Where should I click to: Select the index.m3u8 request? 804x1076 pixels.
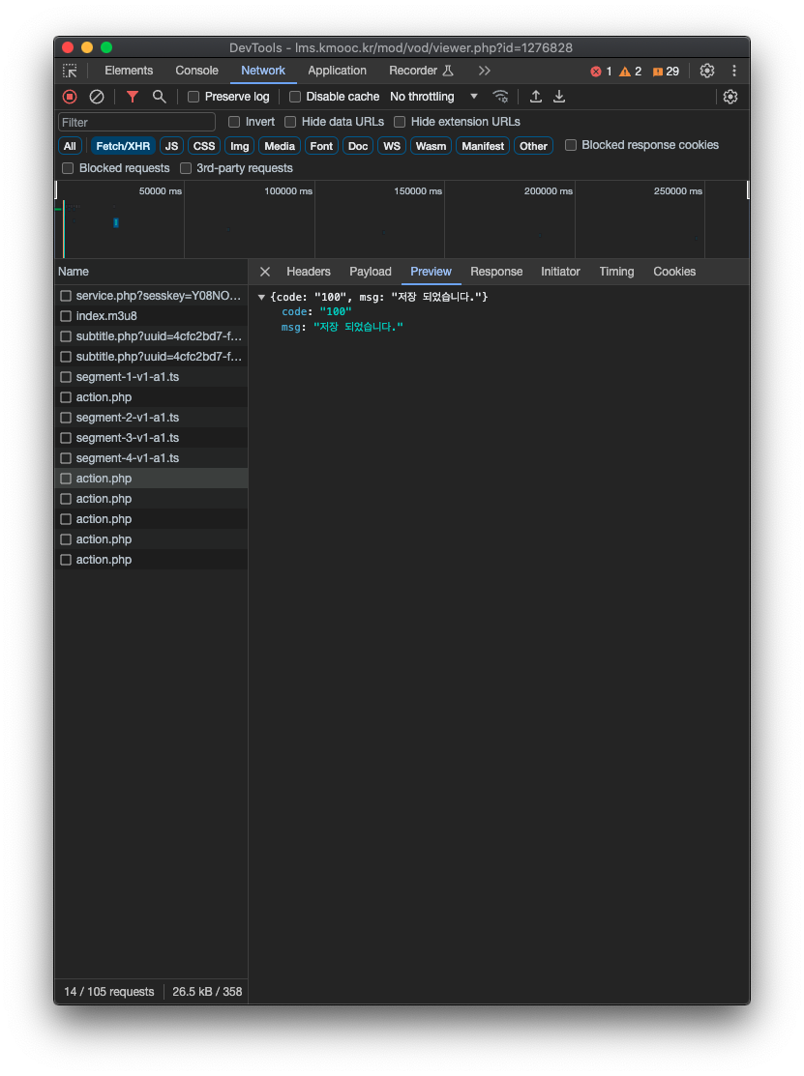point(152,316)
